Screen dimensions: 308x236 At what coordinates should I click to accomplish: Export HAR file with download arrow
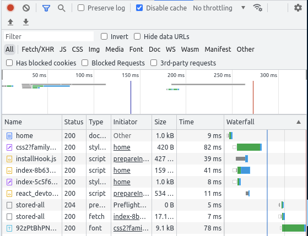pyautogui.click(x=26, y=22)
